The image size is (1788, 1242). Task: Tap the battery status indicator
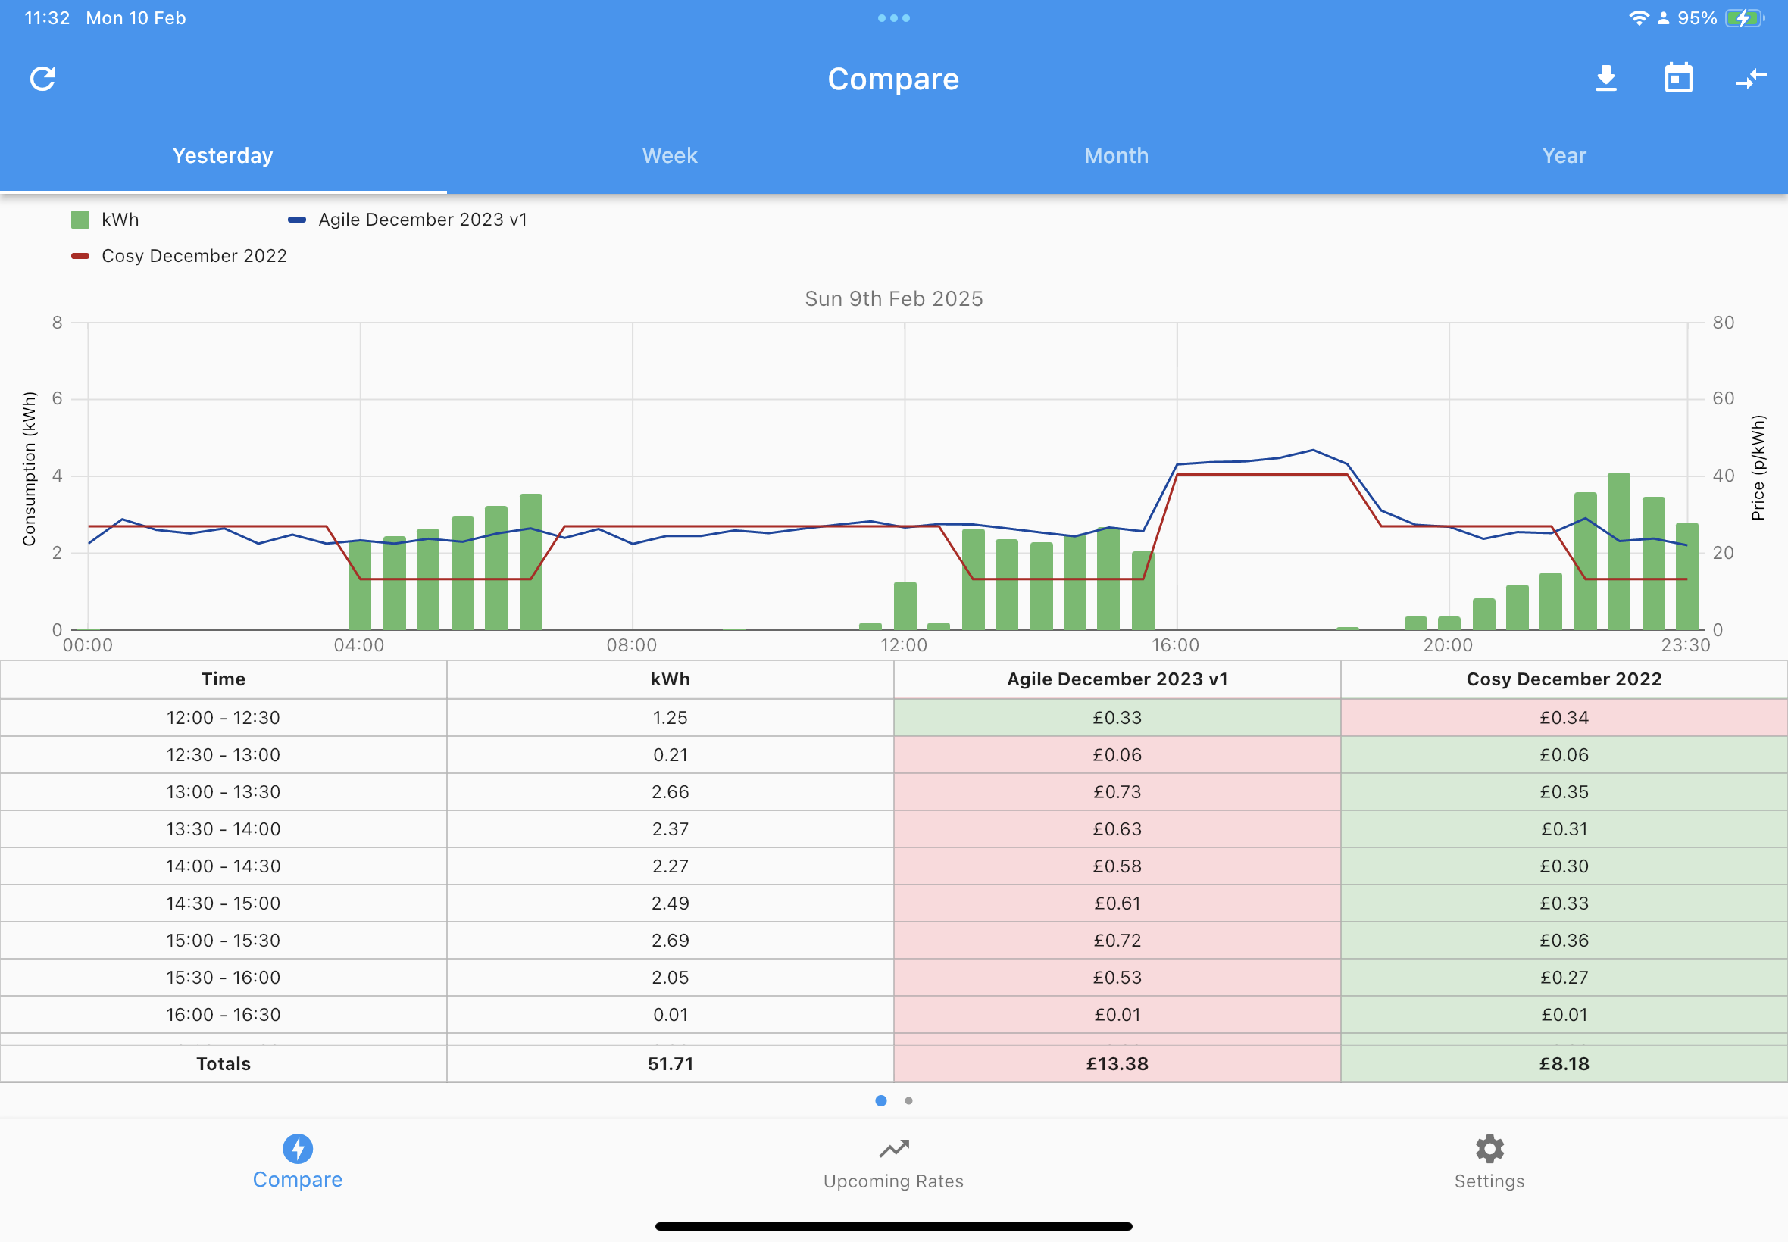click(x=1743, y=18)
